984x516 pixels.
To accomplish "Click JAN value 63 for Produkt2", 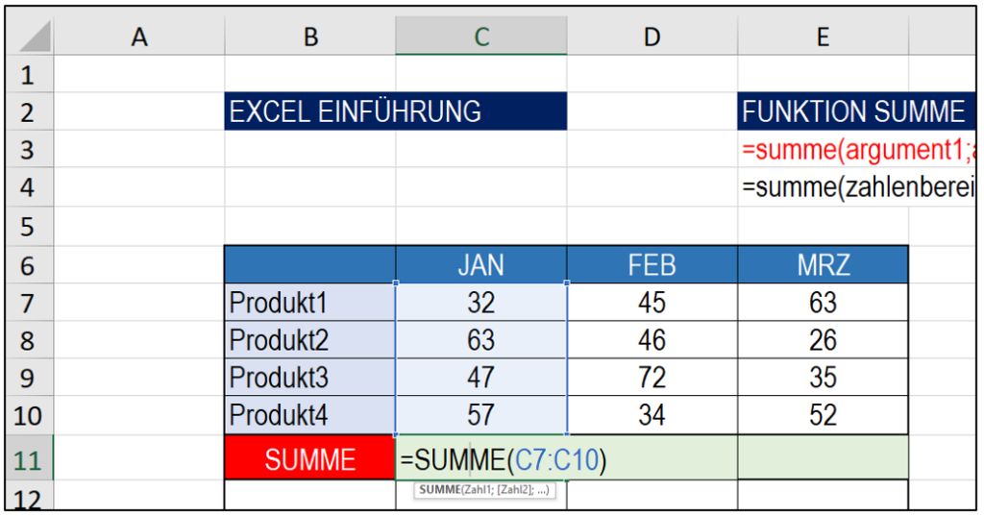I will (481, 340).
